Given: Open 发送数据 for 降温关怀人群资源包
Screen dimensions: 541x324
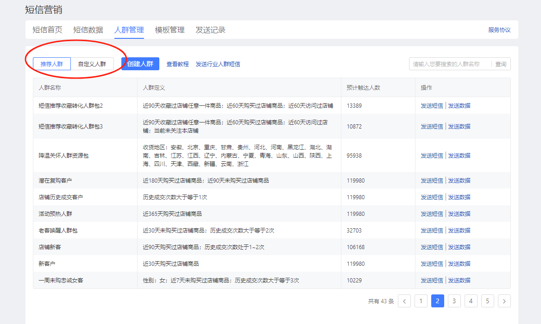Looking at the screenshot, I should coord(459,156).
